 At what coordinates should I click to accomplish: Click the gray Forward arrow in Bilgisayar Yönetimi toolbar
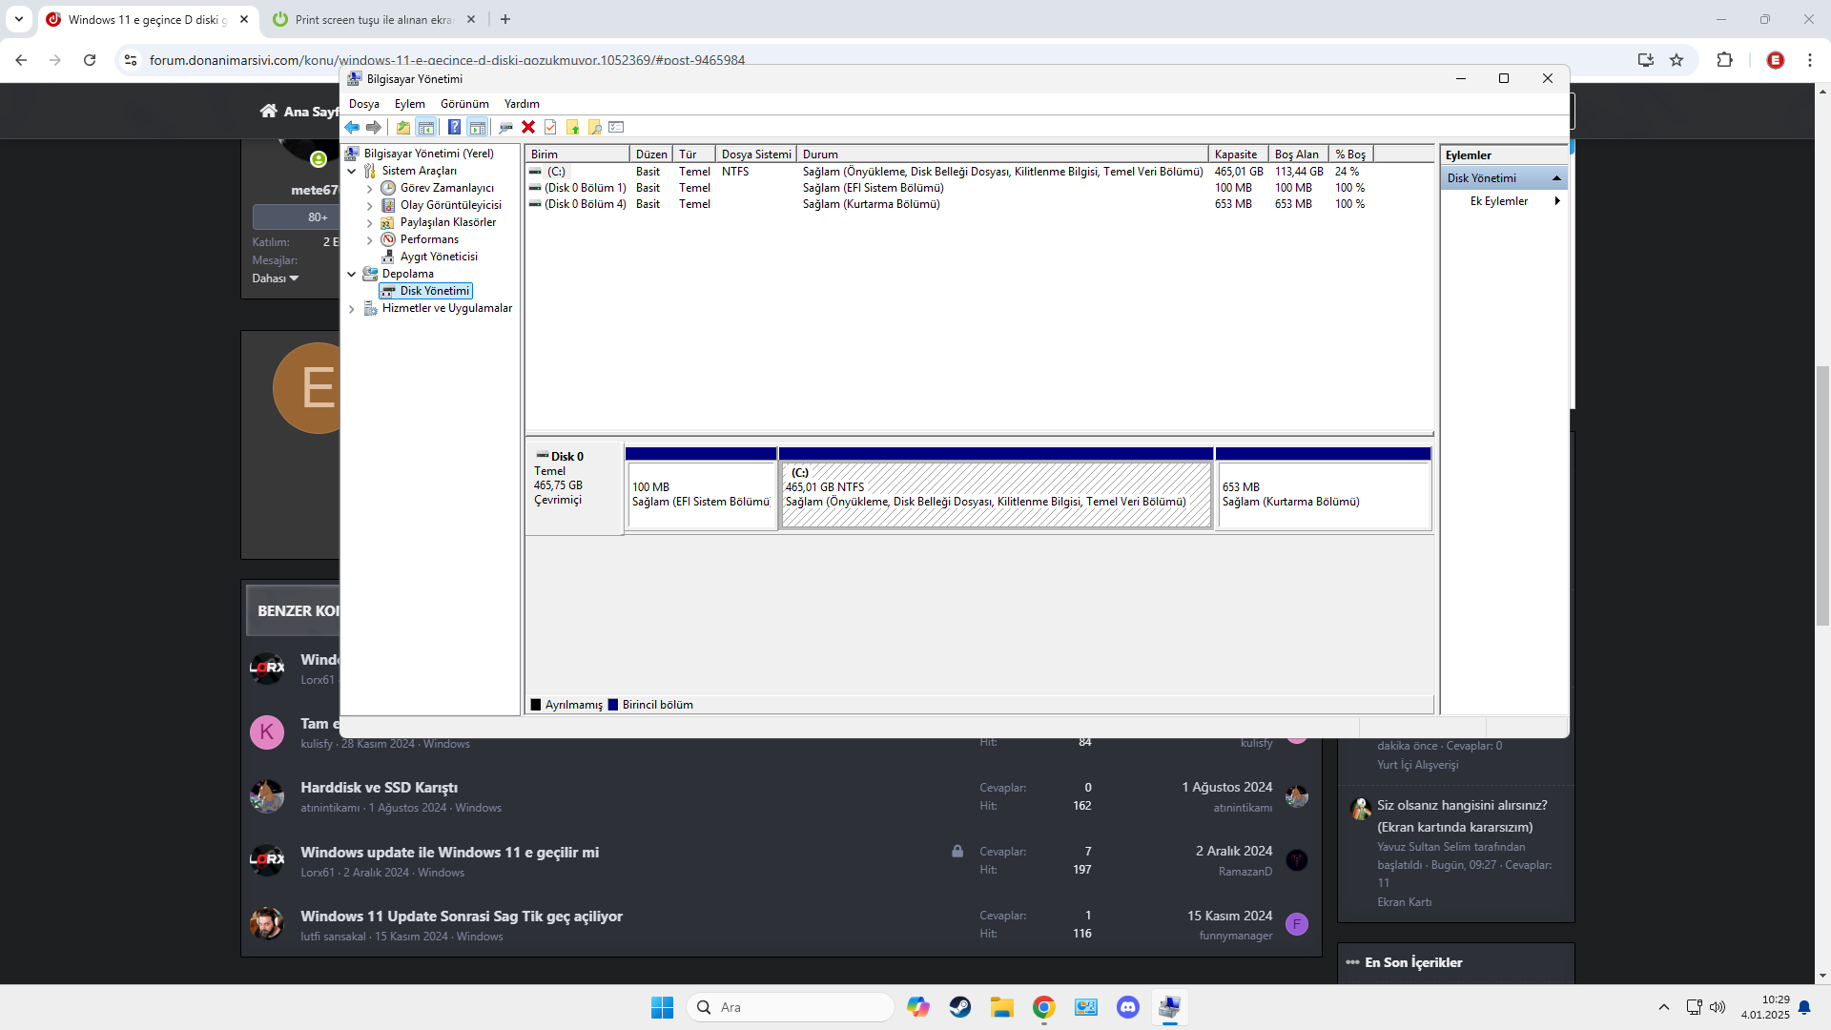[374, 127]
